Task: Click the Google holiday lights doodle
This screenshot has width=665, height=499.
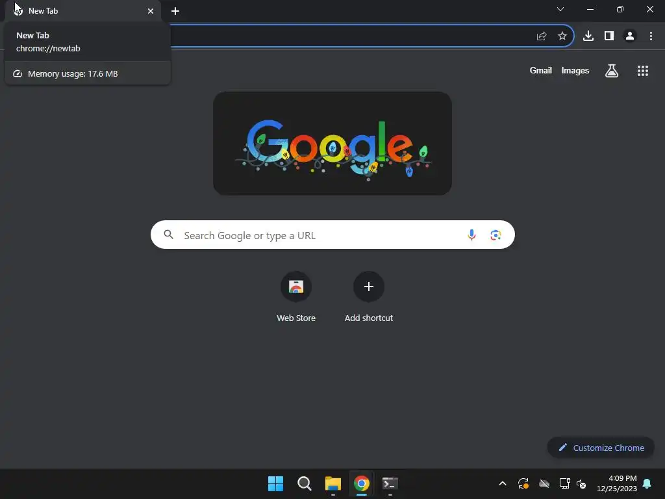Action: point(332,144)
